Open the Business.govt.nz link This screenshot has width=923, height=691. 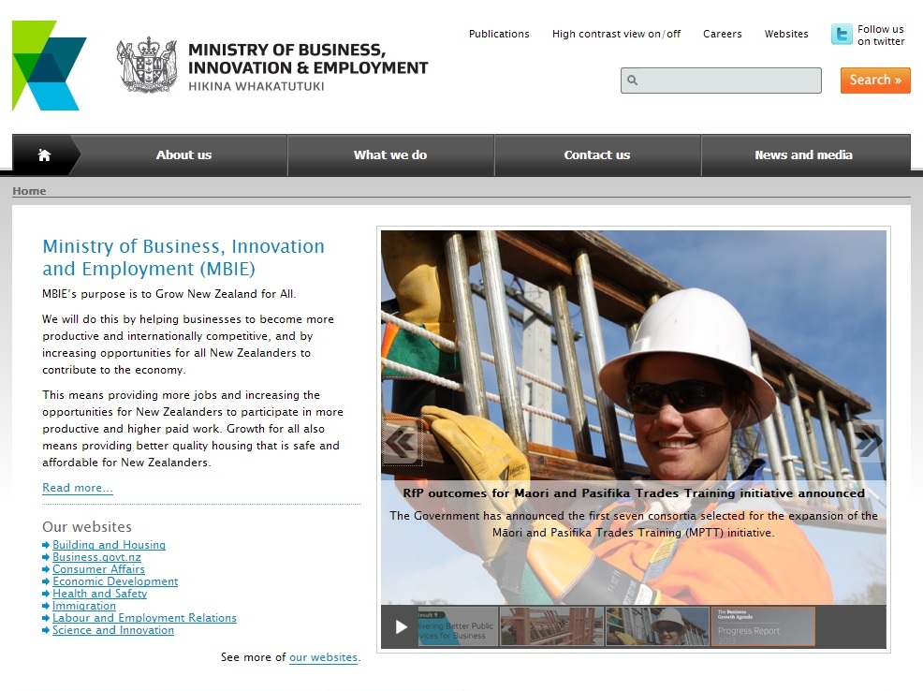pos(96,557)
